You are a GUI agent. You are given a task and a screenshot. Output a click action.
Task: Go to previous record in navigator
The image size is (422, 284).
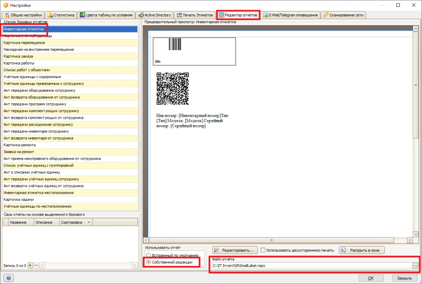click(42, 265)
